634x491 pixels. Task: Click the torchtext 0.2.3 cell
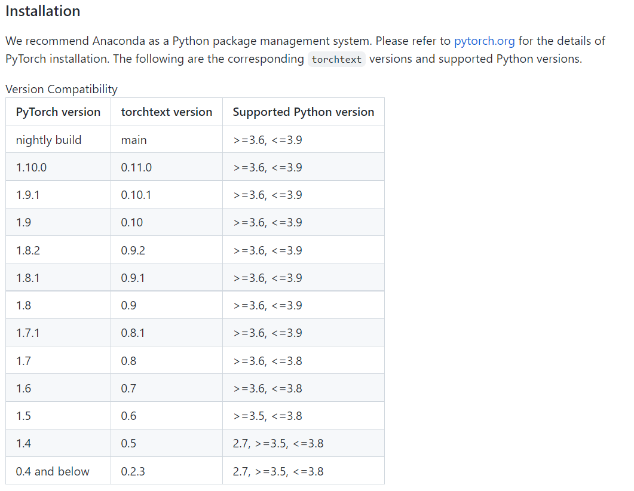point(167,471)
